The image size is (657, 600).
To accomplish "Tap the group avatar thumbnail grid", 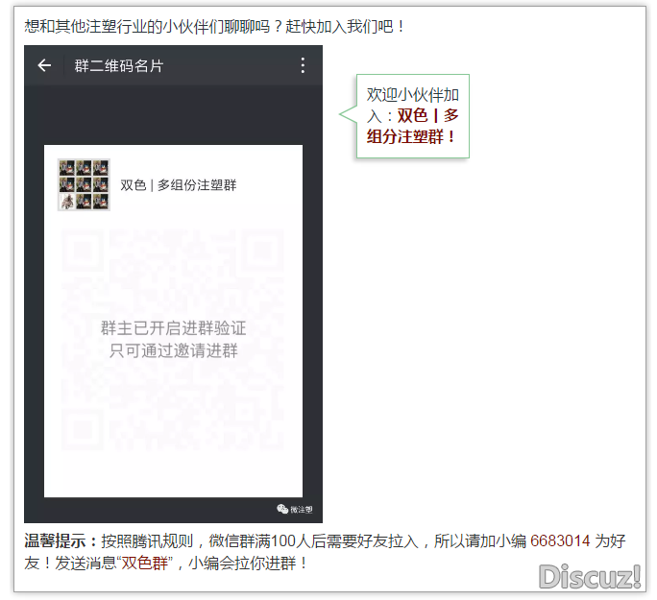I will pos(84,184).
